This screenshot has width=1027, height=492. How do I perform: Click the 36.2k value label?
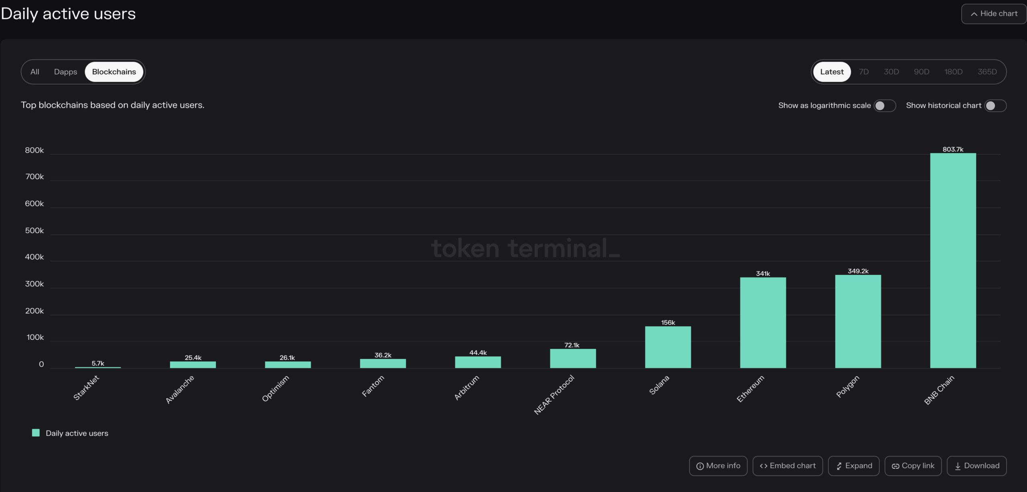(383, 355)
